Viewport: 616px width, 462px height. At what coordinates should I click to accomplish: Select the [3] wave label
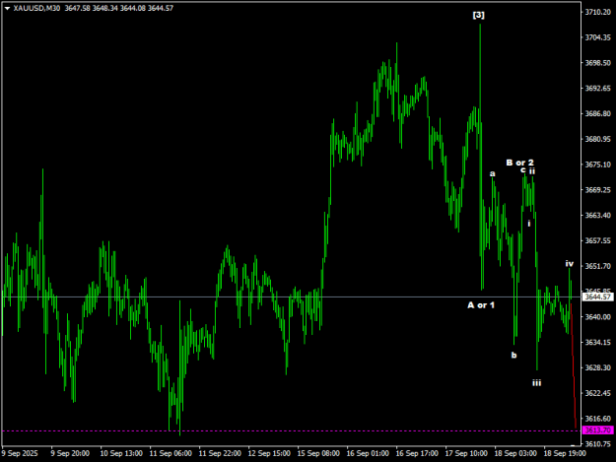point(478,15)
